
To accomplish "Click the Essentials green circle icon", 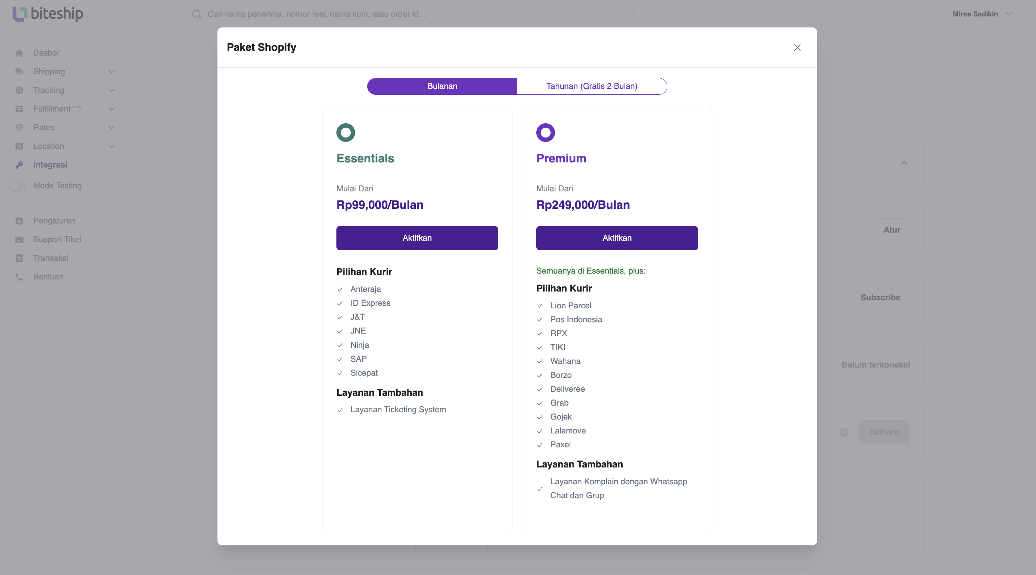I will coord(346,133).
